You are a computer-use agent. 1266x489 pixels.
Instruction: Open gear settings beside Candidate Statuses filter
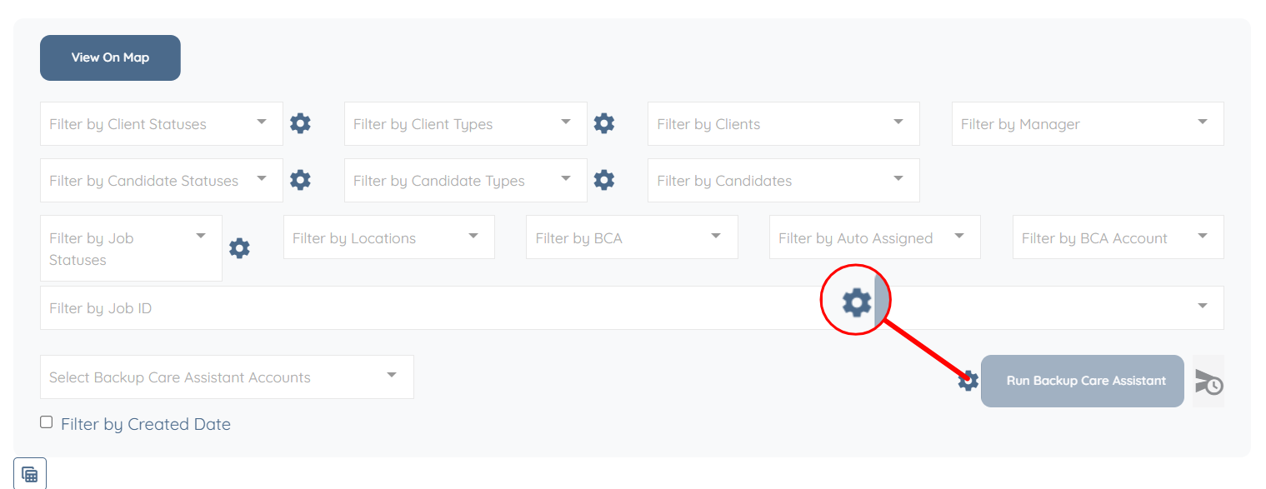click(300, 180)
